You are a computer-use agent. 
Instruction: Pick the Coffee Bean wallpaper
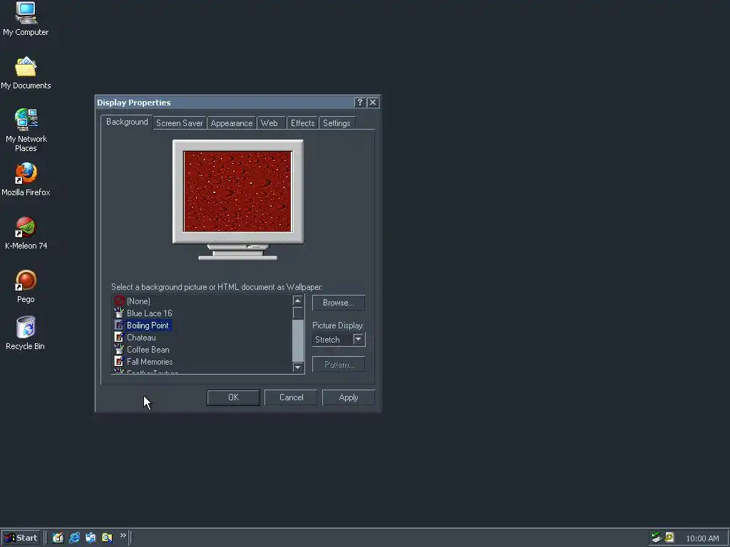pos(148,349)
